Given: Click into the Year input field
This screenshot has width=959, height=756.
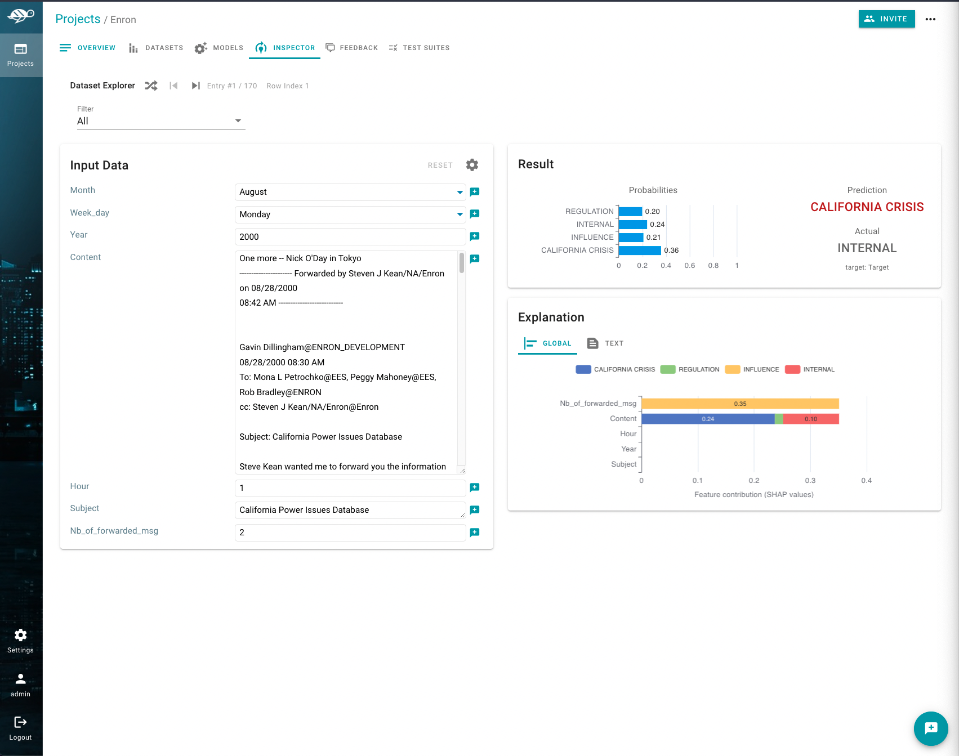Looking at the screenshot, I should (350, 237).
